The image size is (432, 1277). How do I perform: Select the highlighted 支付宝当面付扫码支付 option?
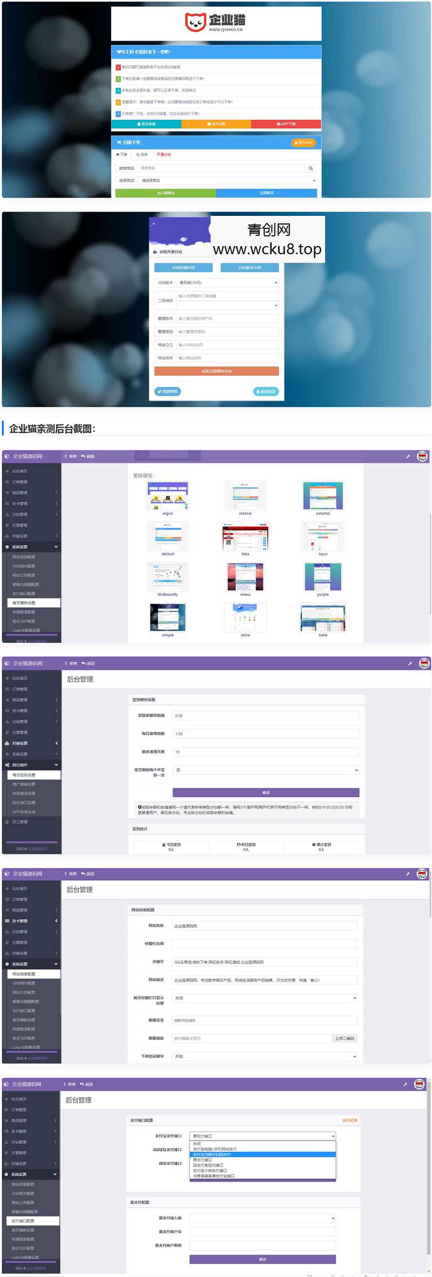pyautogui.click(x=262, y=1154)
